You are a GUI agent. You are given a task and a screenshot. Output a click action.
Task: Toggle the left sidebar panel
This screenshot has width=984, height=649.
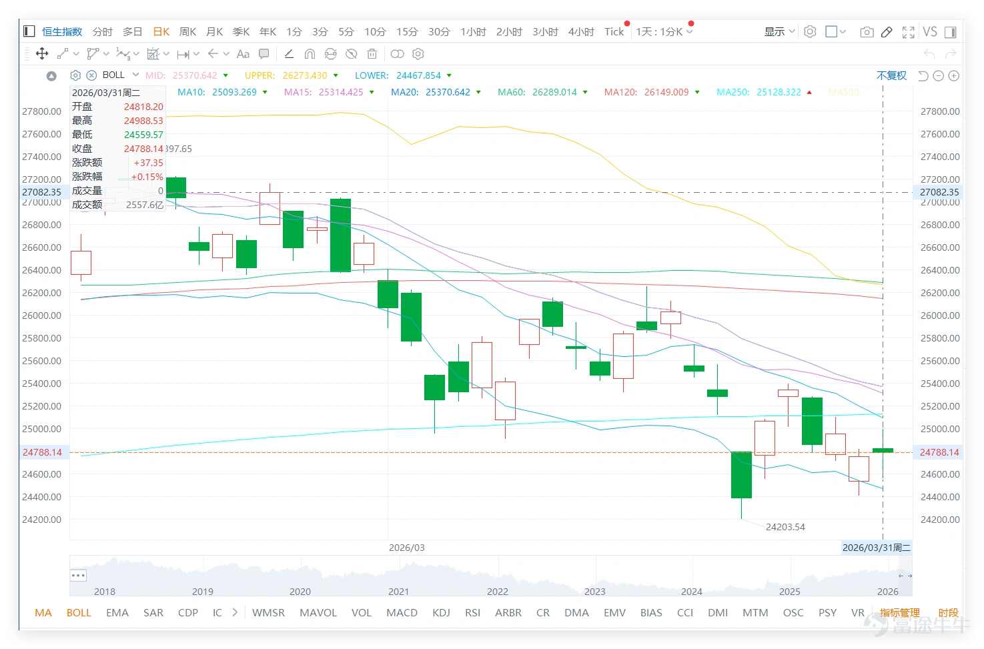point(29,31)
